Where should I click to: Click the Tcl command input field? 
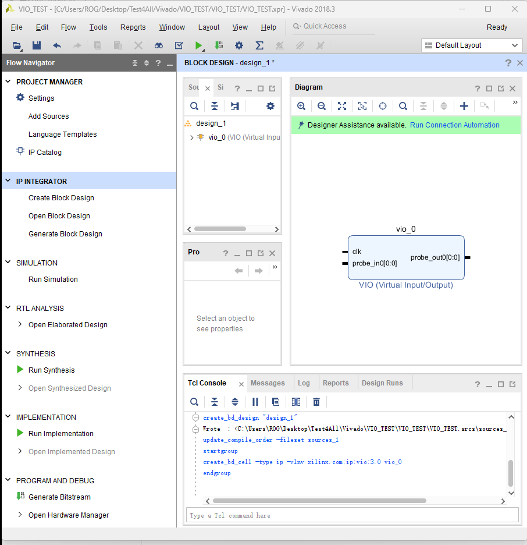[x=352, y=515]
